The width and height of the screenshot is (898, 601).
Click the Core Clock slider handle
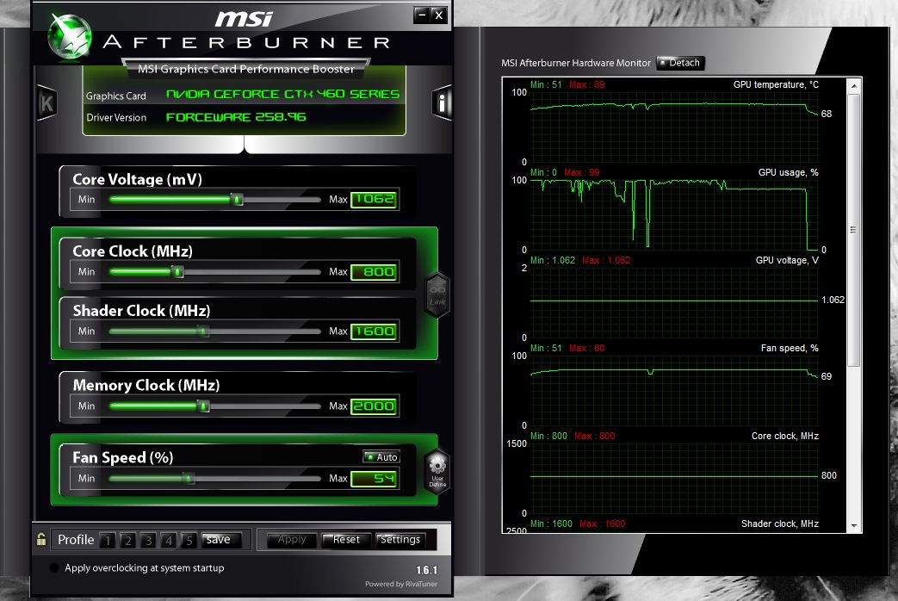pyautogui.click(x=178, y=271)
